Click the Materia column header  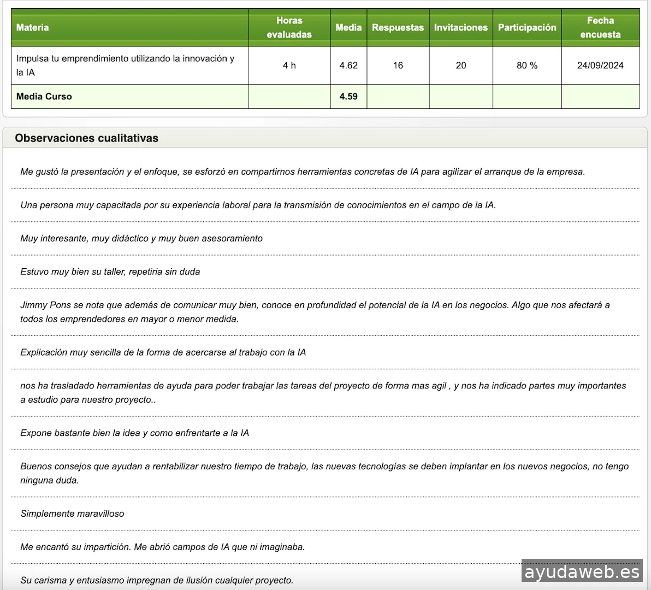[33, 27]
